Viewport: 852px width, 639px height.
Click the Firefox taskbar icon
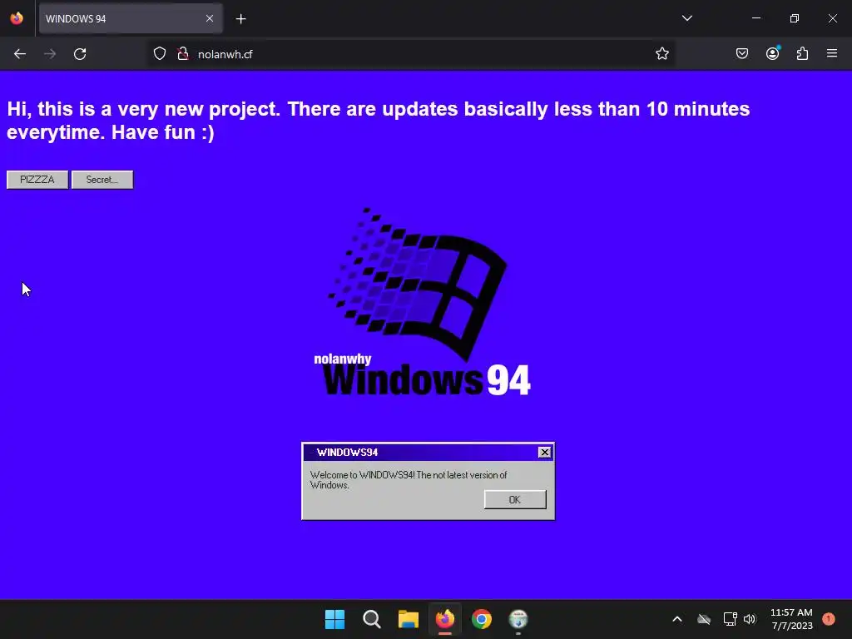[x=445, y=619]
